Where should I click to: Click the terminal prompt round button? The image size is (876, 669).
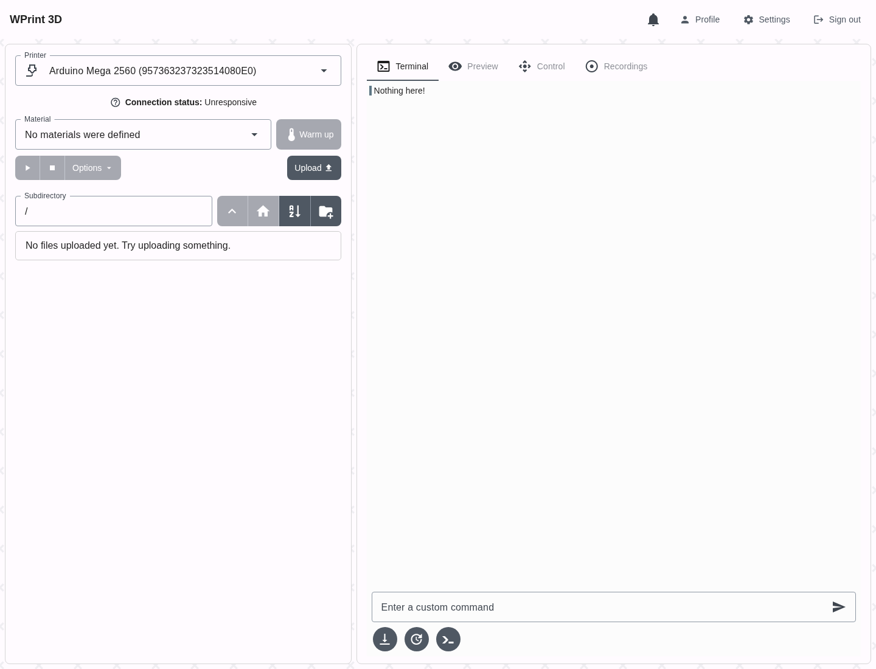[448, 639]
